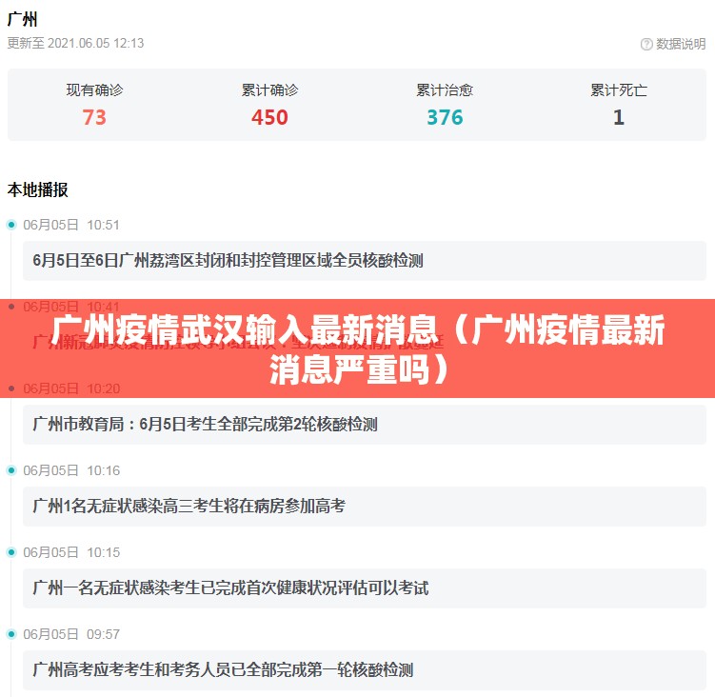Click the timeline dot for 10:15

[11, 552]
